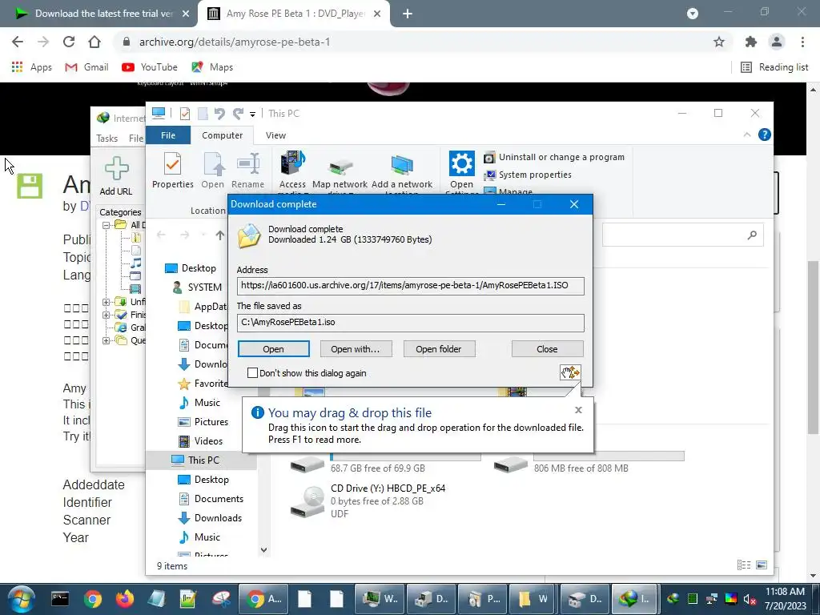Click the Chrome profile avatar icon
This screenshot has width=820, height=615.
pyautogui.click(x=777, y=42)
